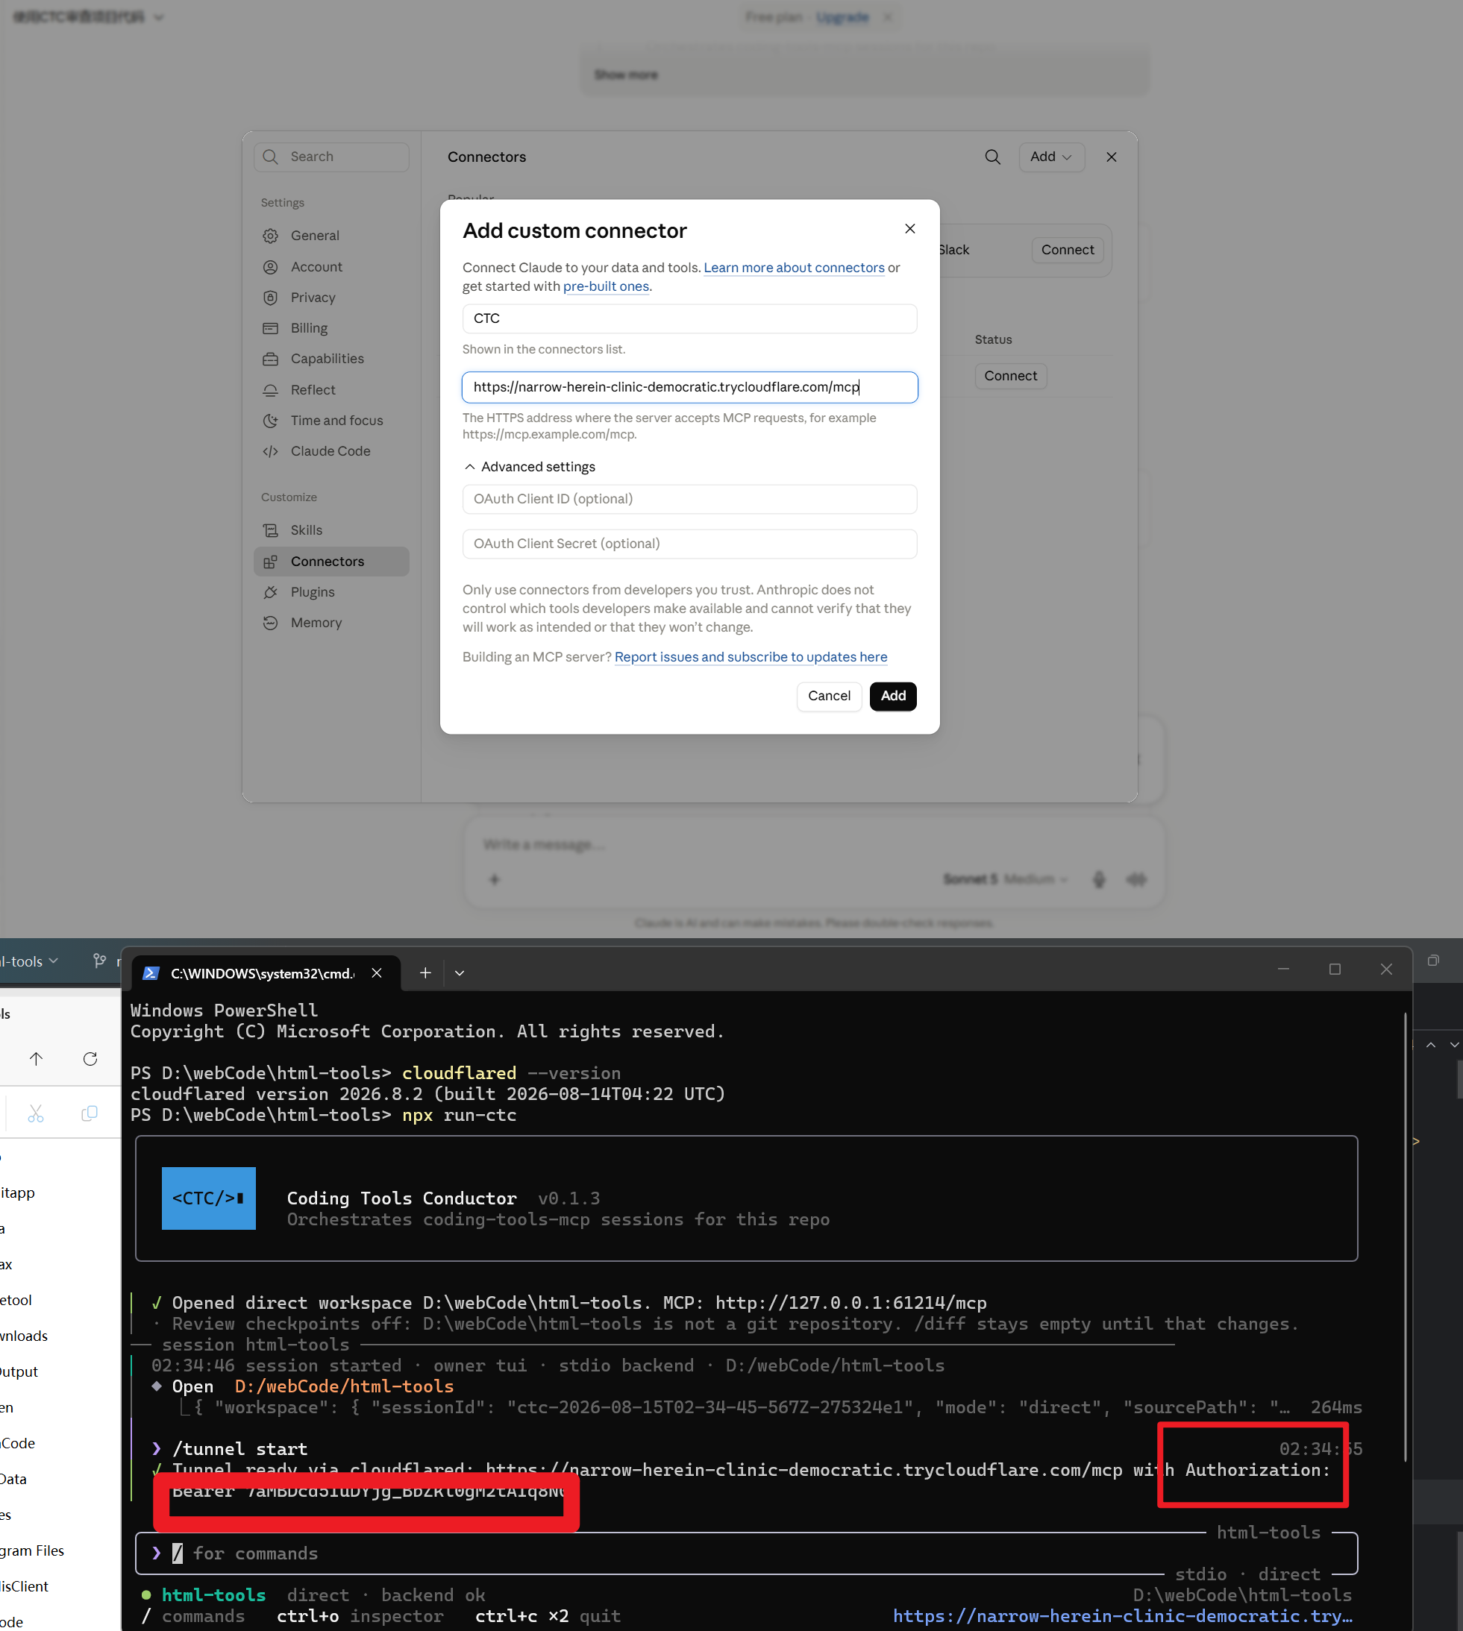Open Time and focus settings
This screenshot has width=1463, height=1631.
point(331,420)
